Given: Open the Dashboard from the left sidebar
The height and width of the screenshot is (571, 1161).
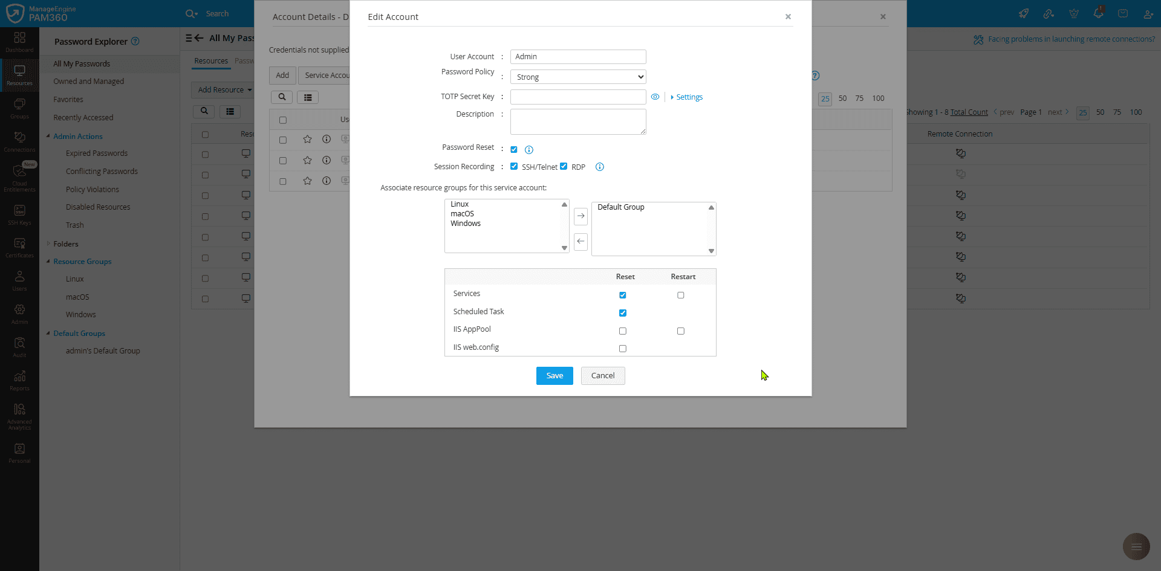Looking at the screenshot, I should pyautogui.click(x=19, y=41).
